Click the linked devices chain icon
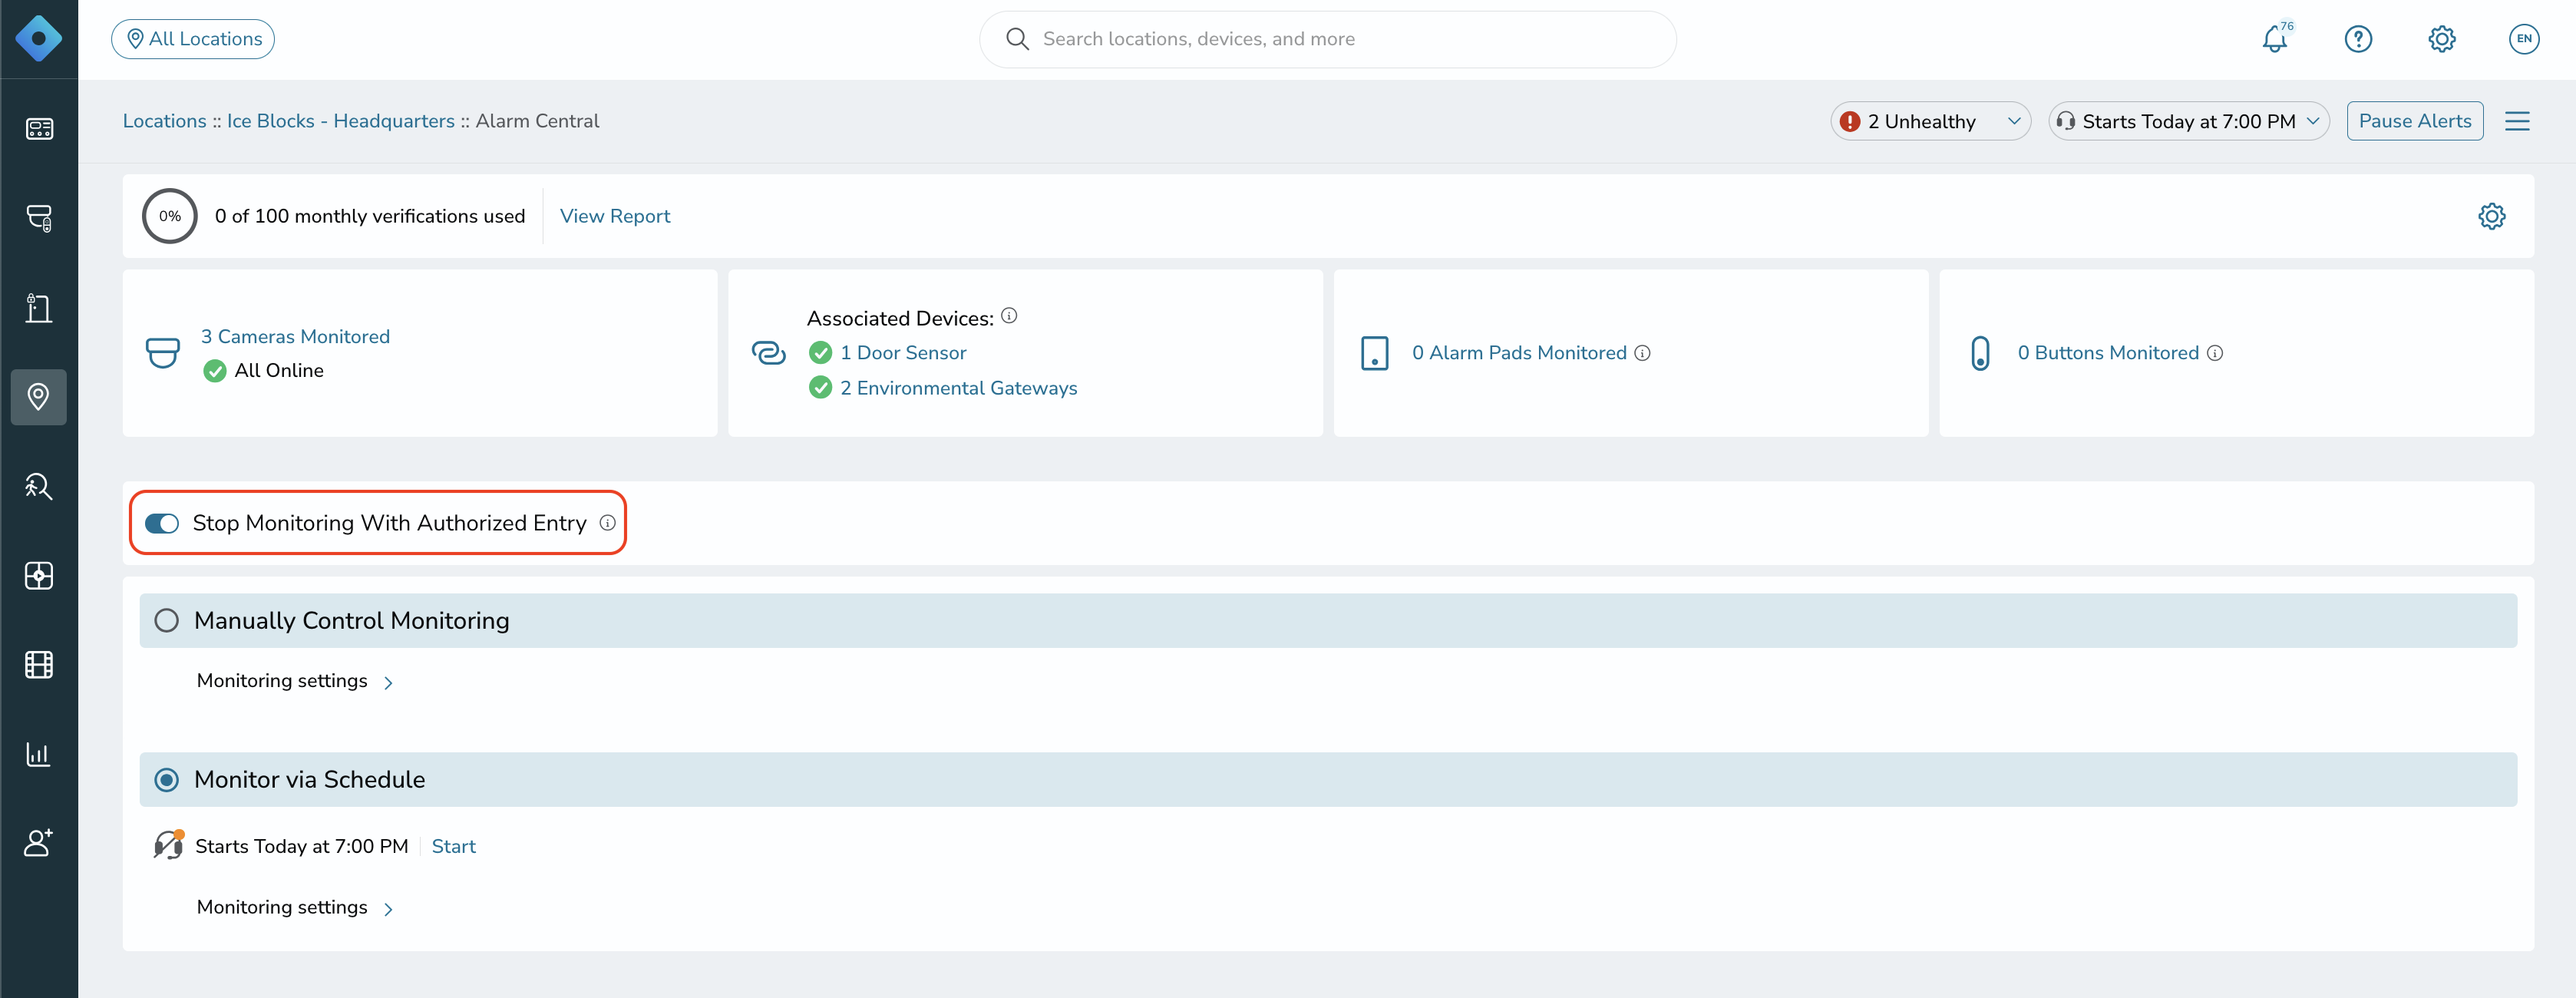The height and width of the screenshot is (998, 2576). (768, 353)
